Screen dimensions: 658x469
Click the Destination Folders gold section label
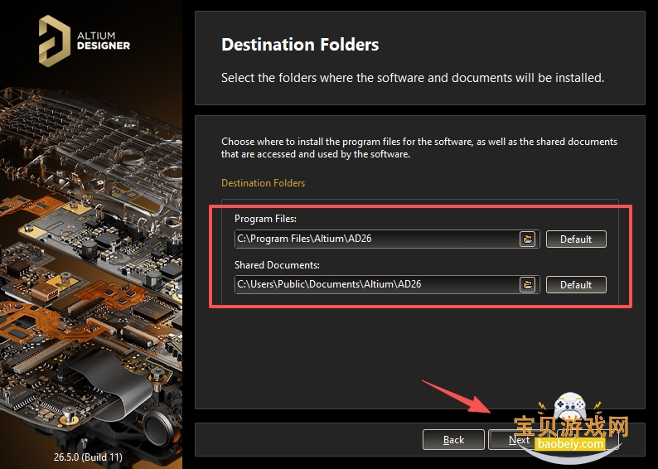[263, 183]
